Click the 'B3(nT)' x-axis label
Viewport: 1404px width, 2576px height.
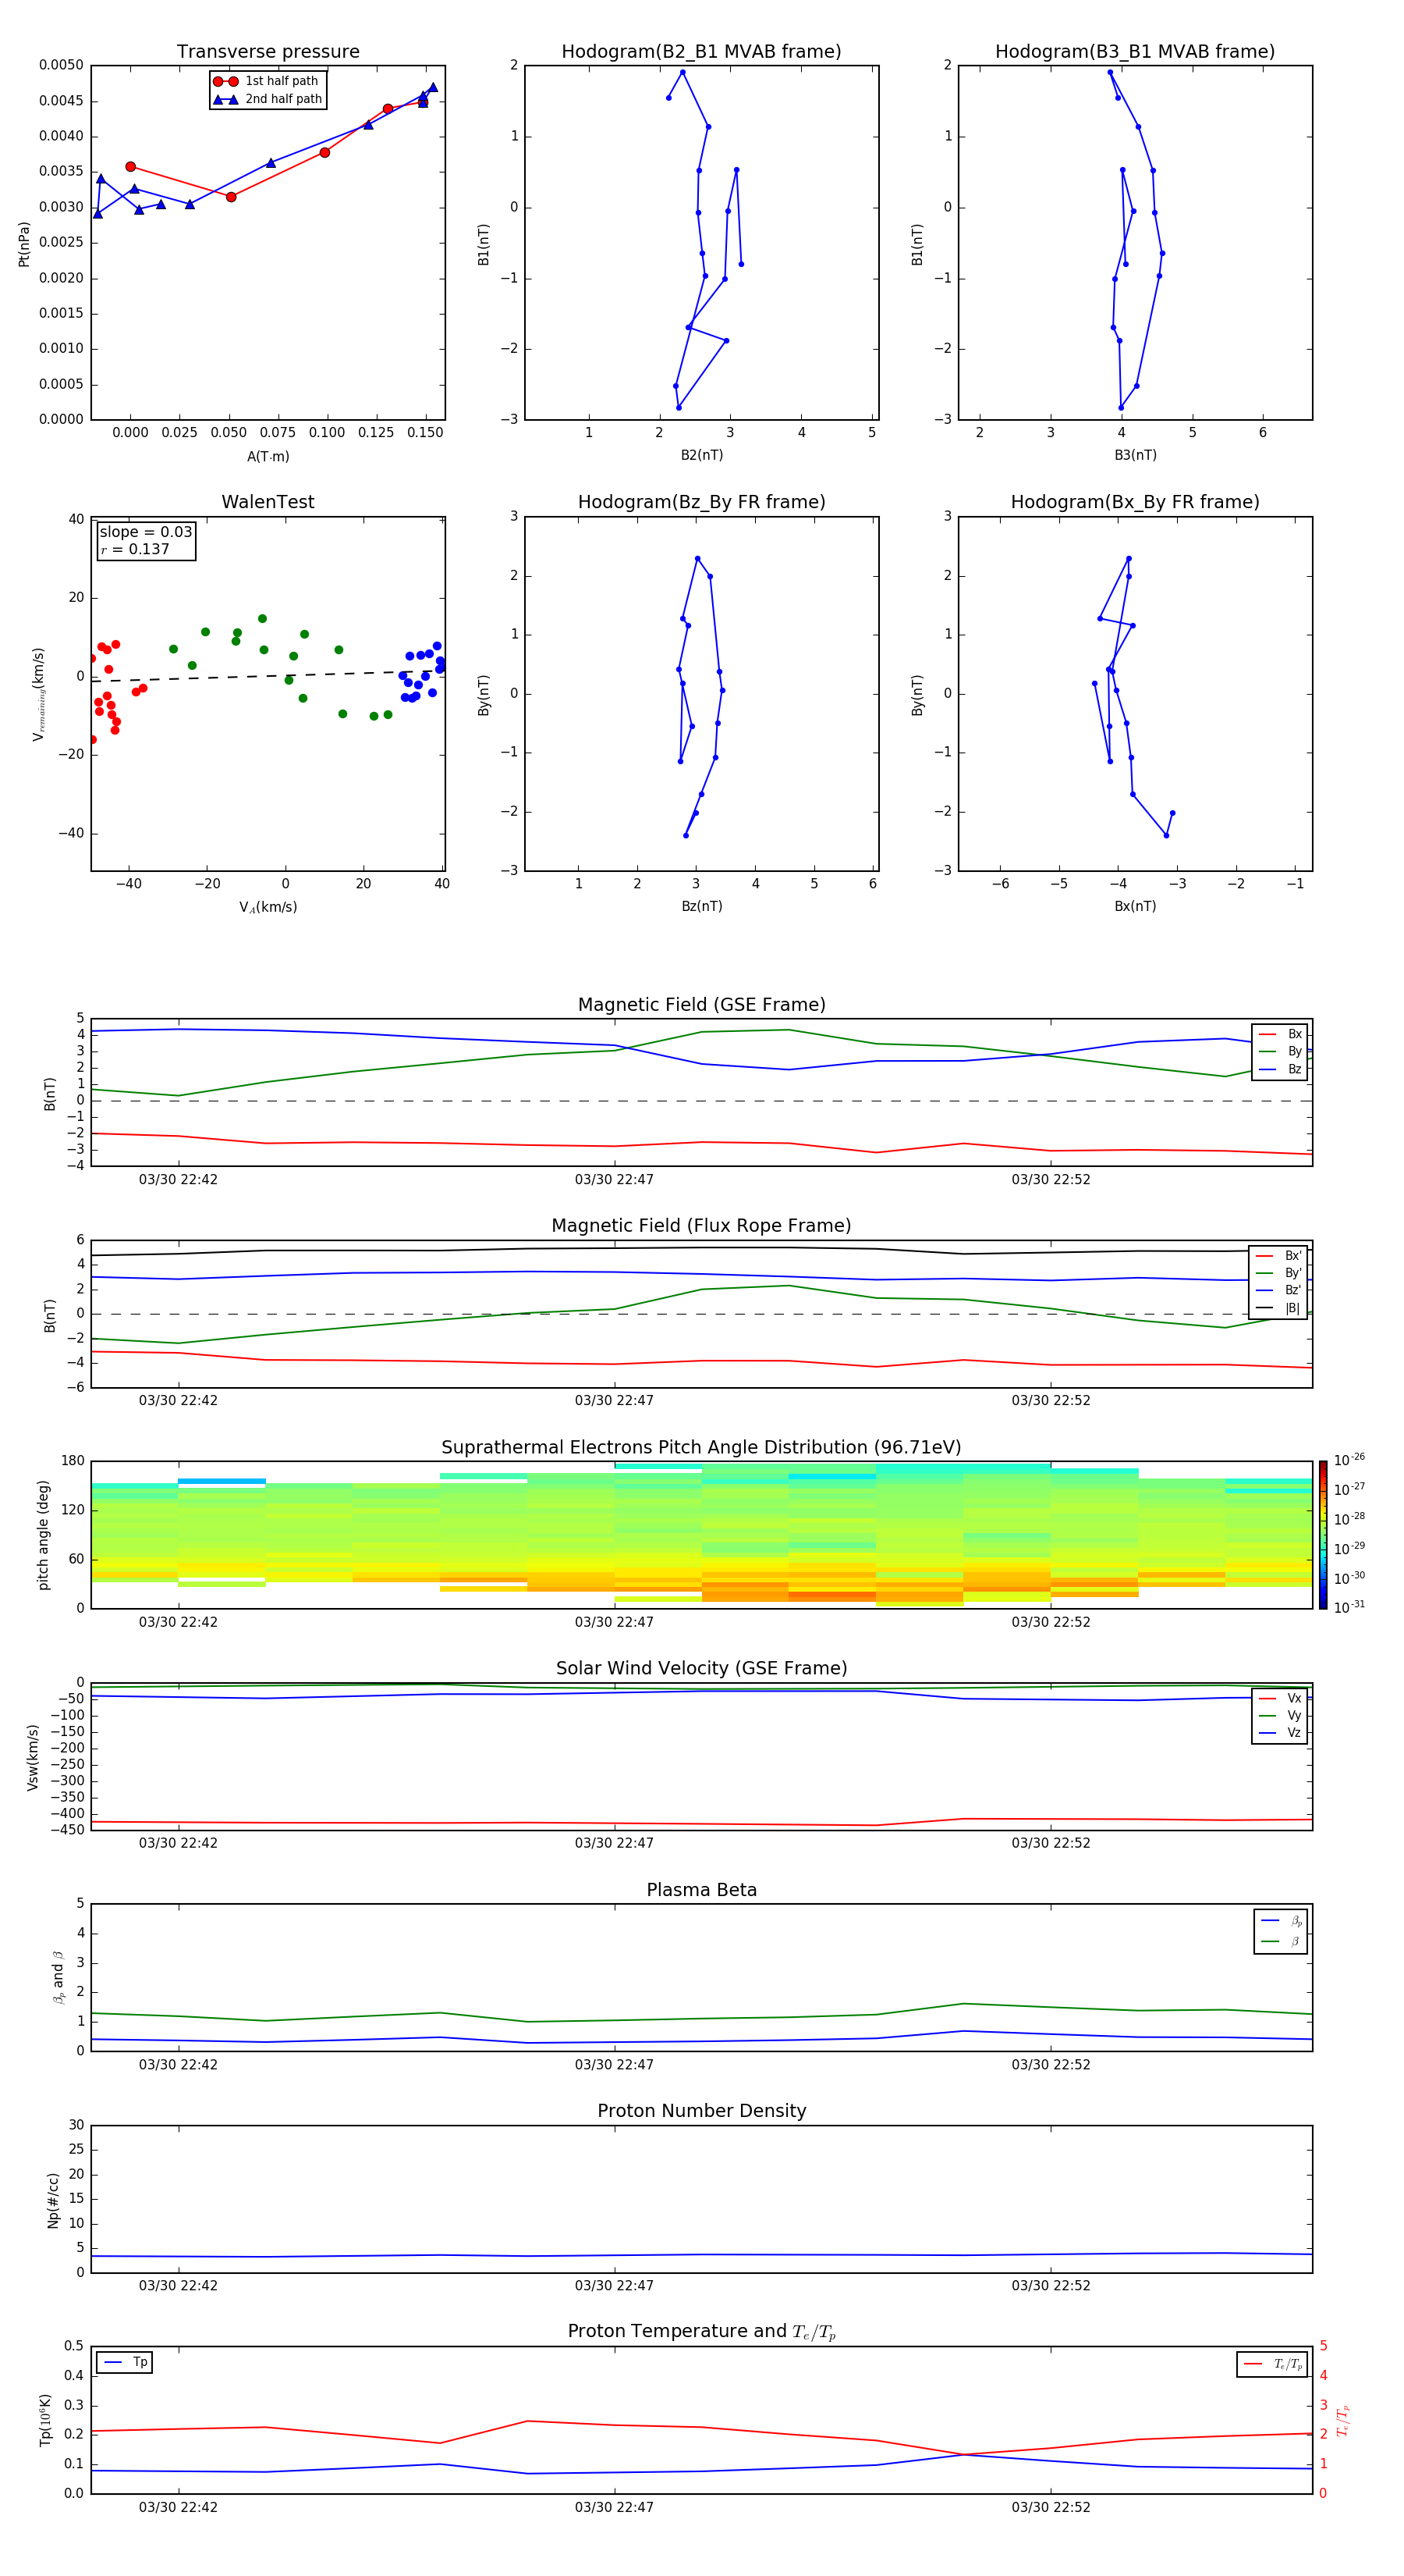click(1135, 455)
